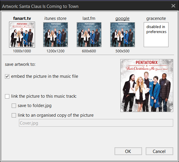Click the last.fm source label

coord(89,18)
